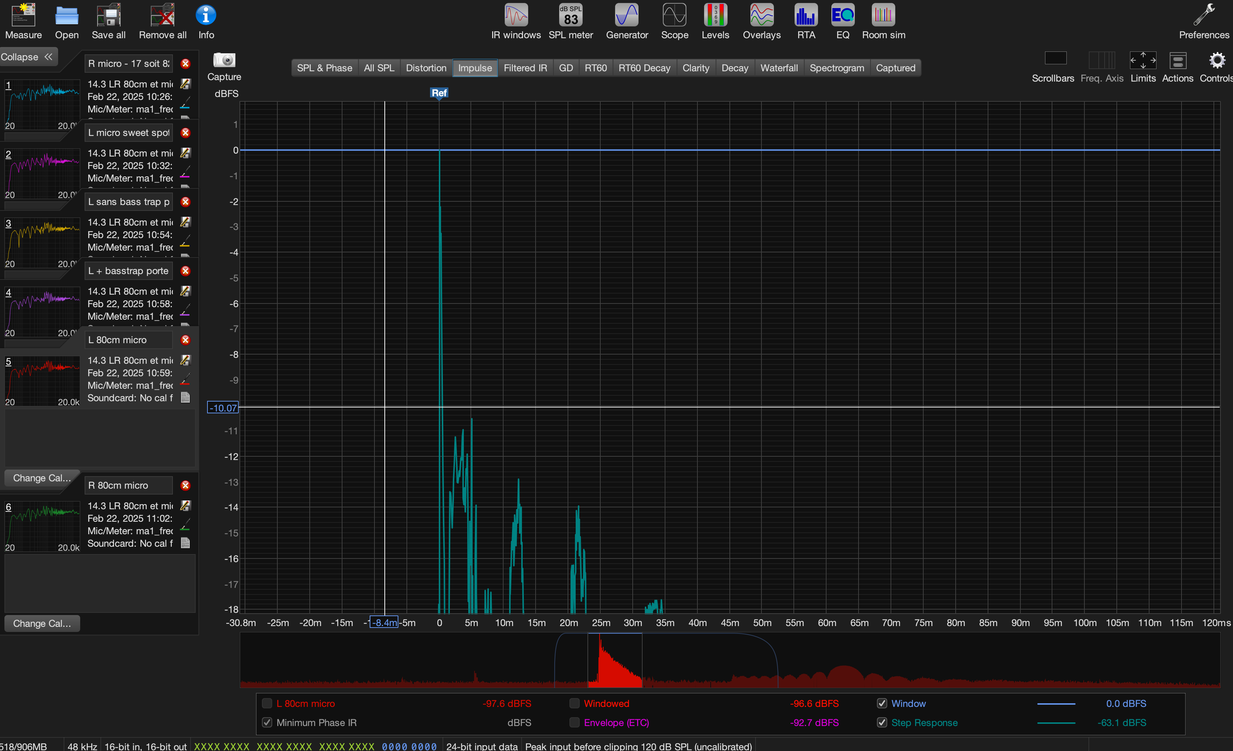Switch to the RT60 tab
The image size is (1233, 751).
[x=596, y=68]
